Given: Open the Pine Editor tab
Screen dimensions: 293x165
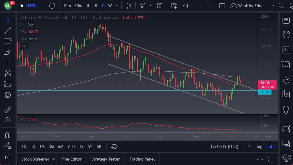Looking at the screenshot, I should click(x=71, y=159).
